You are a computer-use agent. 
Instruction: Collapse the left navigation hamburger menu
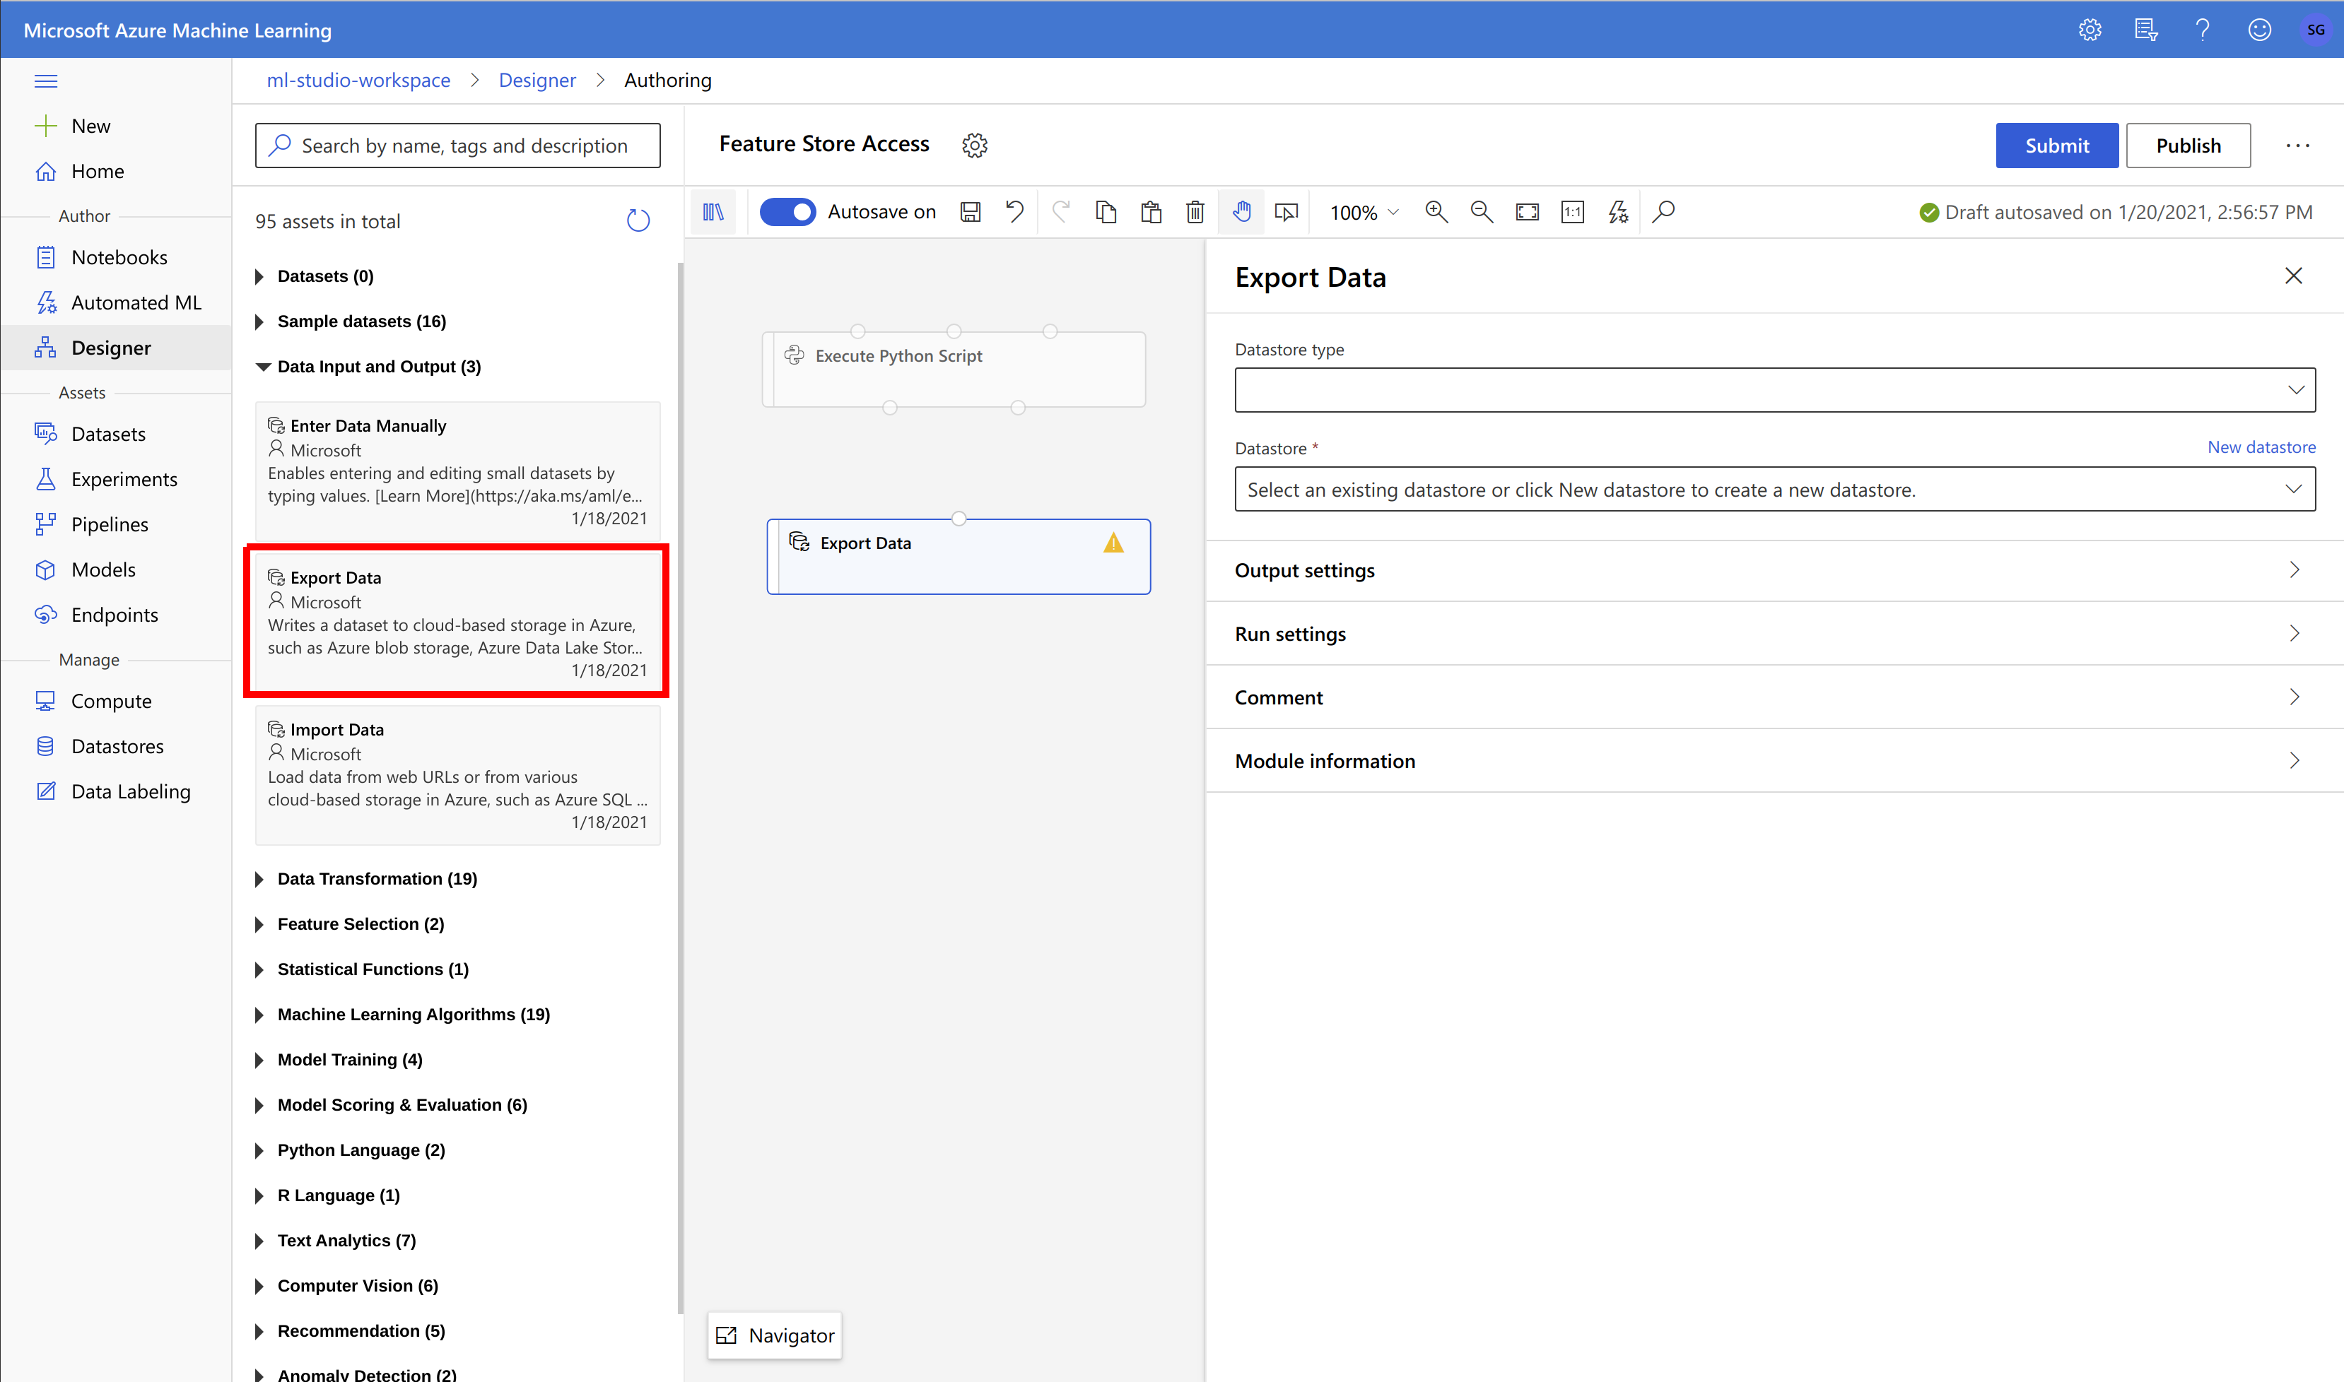click(46, 81)
